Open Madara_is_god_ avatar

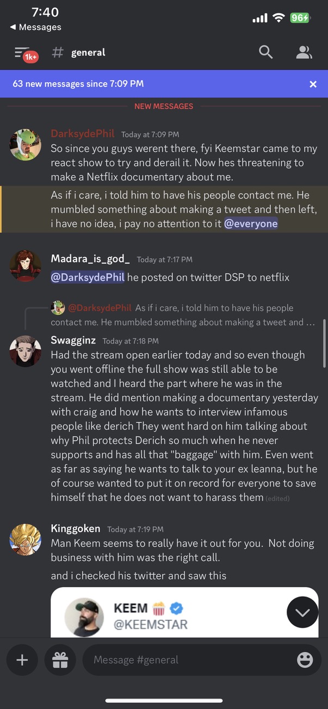(x=26, y=266)
